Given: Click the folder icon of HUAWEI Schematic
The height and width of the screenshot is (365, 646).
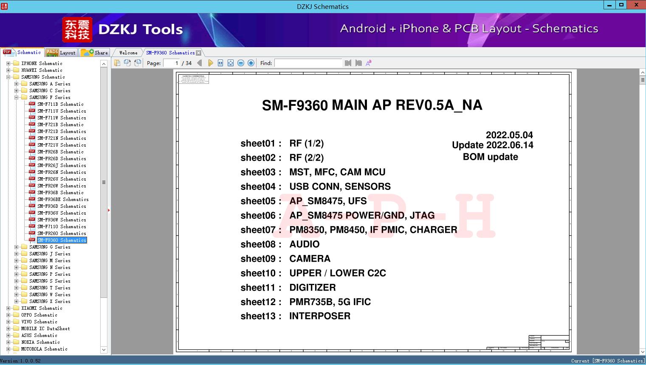Looking at the screenshot, I should pos(16,70).
